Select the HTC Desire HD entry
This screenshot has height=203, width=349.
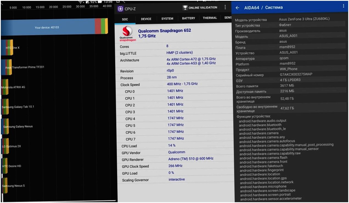tap(4, 166)
